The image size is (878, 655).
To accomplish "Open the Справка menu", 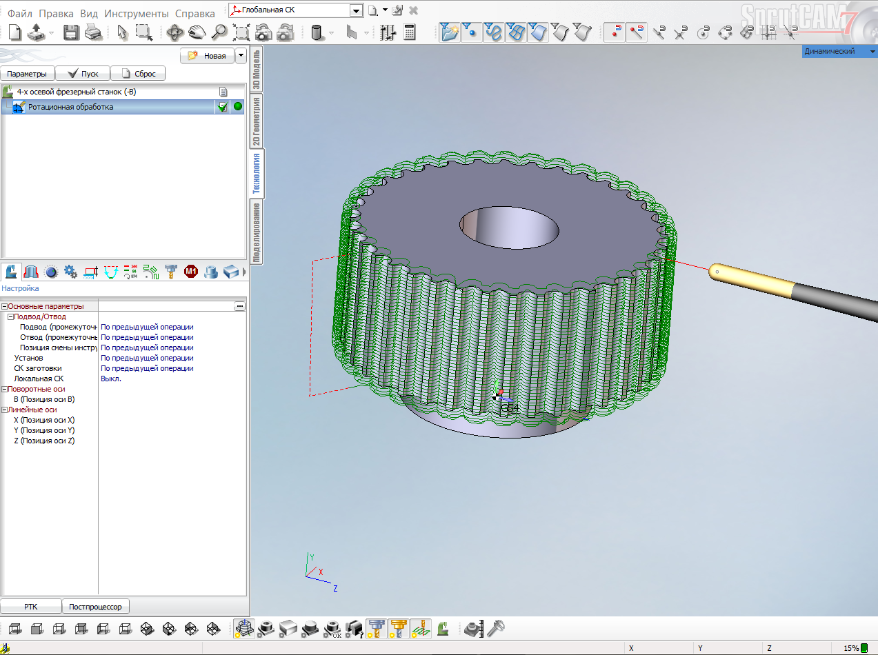I will [195, 13].
